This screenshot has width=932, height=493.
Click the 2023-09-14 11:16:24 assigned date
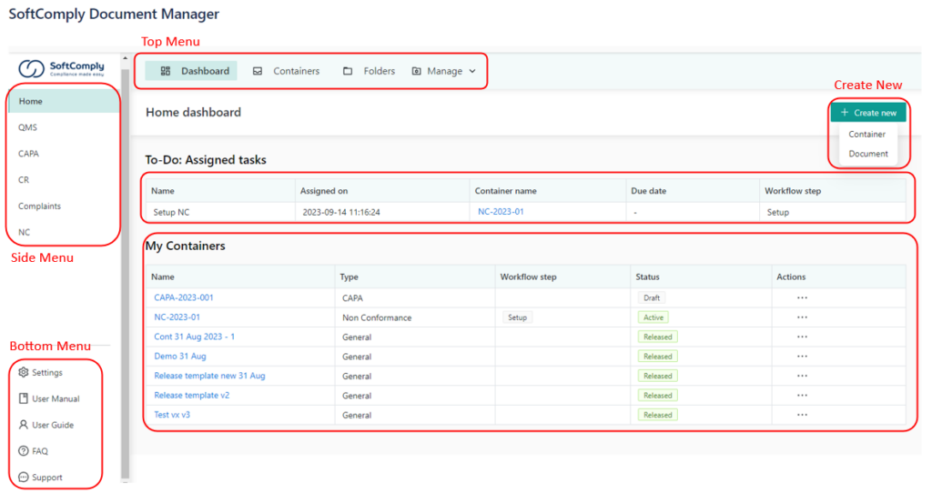341,212
